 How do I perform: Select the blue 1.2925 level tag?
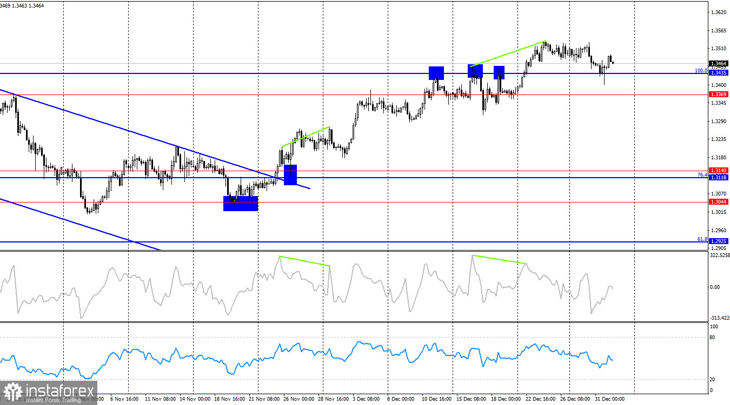click(x=719, y=241)
